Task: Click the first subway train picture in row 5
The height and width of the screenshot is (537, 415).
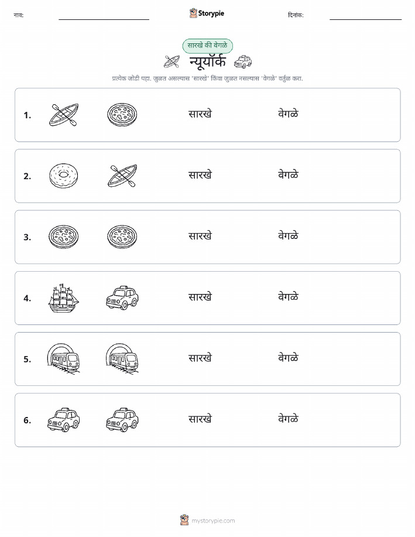Action: point(64,358)
